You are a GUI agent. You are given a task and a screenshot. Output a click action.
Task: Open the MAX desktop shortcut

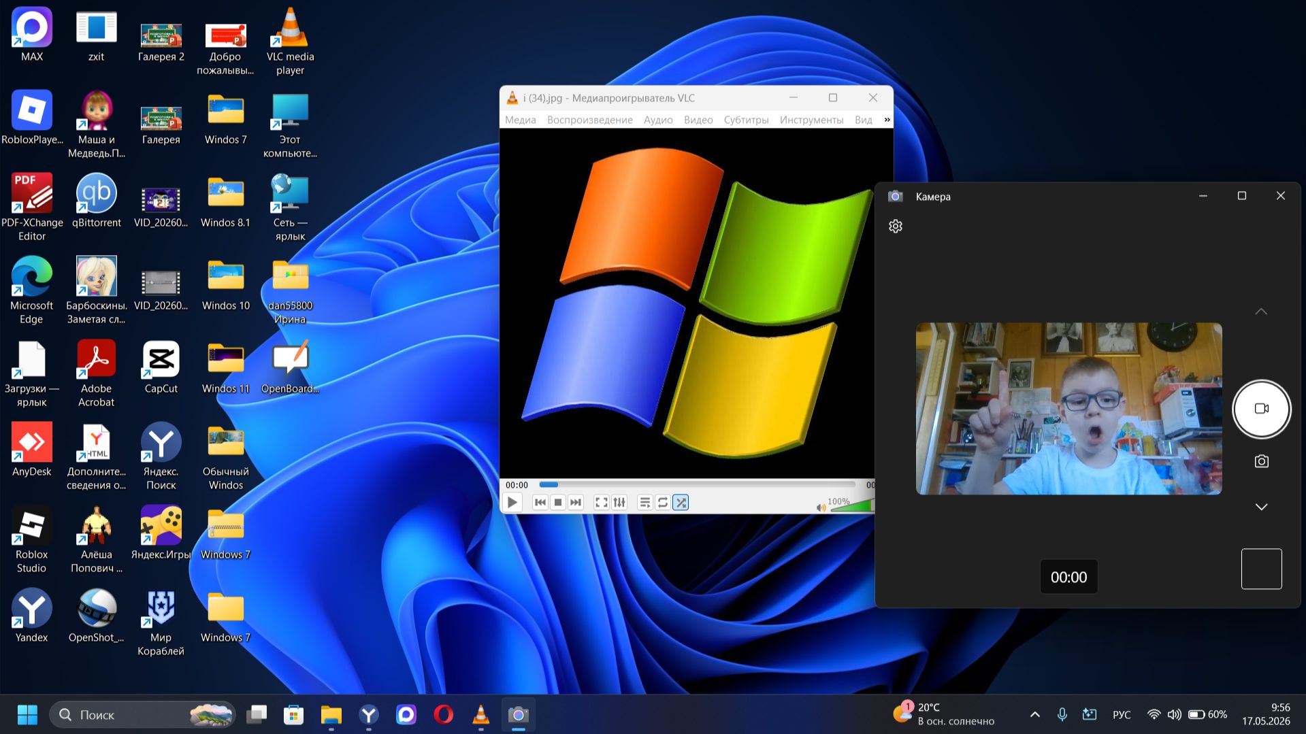32,35
